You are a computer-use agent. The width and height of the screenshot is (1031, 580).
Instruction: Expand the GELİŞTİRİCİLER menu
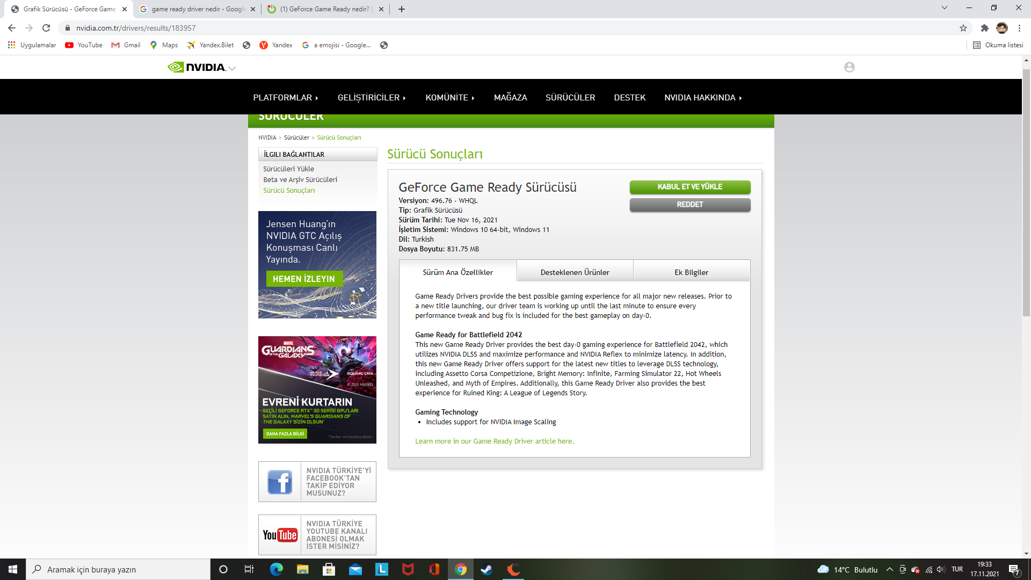click(x=372, y=98)
